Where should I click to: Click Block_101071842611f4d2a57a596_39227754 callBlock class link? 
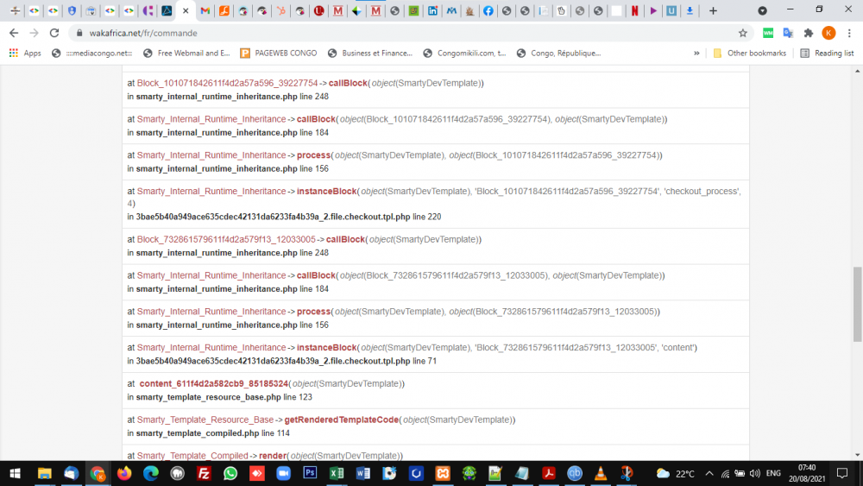coord(227,83)
